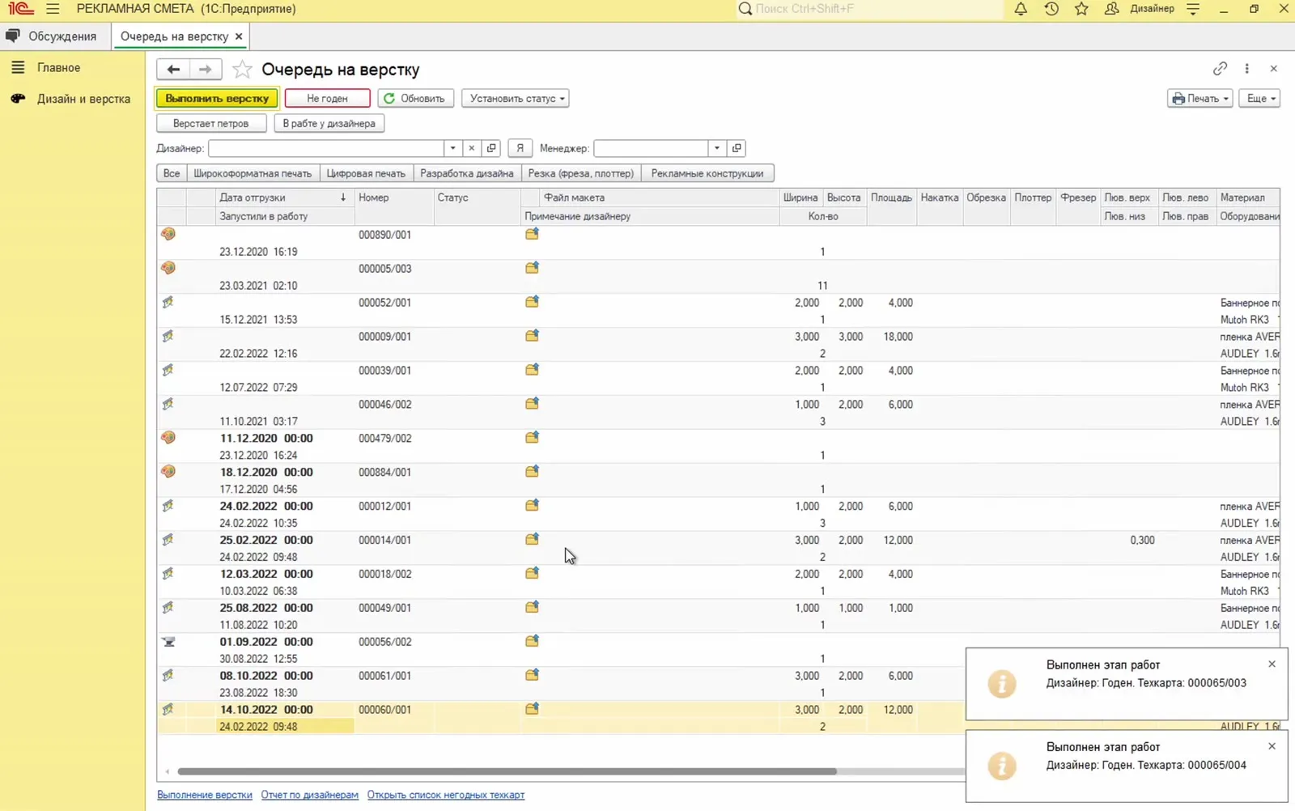Copy link to this form
The image size is (1295, 811).
click(x=1220, y=69)
